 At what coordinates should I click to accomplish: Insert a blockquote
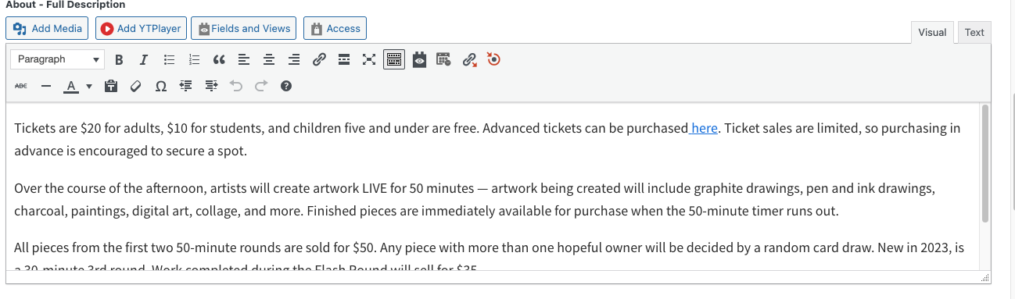click(x=219, y=59)
